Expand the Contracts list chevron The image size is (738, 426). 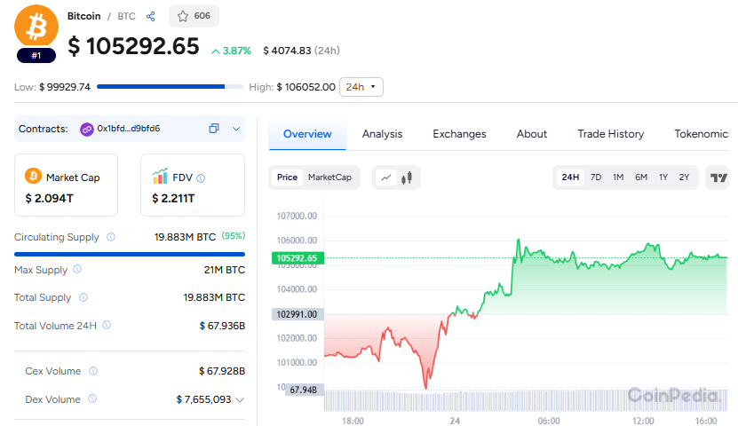tap(236, 129)
